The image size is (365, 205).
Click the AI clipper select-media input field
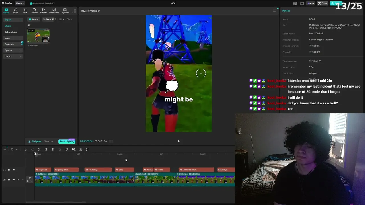[x=50, y=141]
